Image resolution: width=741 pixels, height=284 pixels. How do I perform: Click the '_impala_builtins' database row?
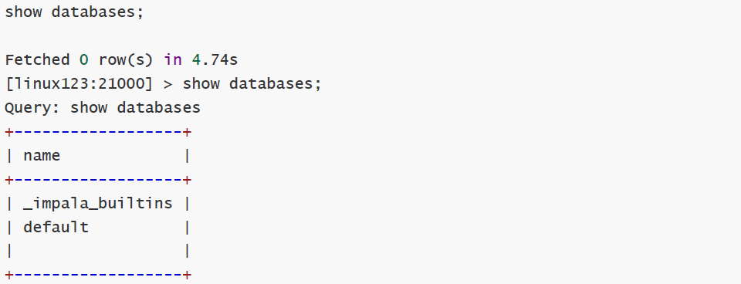point(98,204)
